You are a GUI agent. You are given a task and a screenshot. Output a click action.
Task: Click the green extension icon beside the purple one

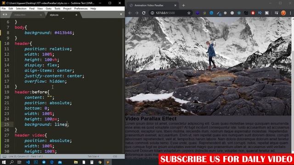click(204, 13)
